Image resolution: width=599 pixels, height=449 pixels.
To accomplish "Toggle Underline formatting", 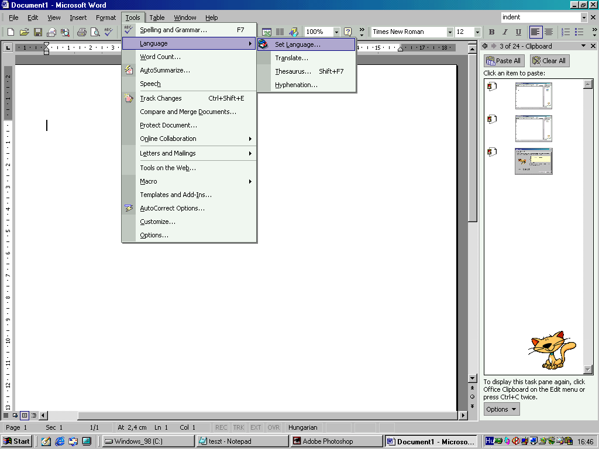I will (x=518, y=32).
